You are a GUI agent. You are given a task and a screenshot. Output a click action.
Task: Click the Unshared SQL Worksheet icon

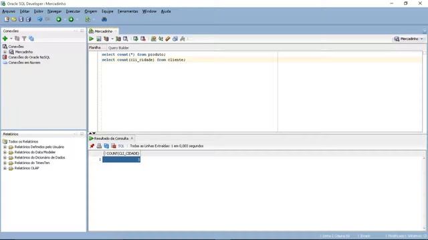[154, 39]
